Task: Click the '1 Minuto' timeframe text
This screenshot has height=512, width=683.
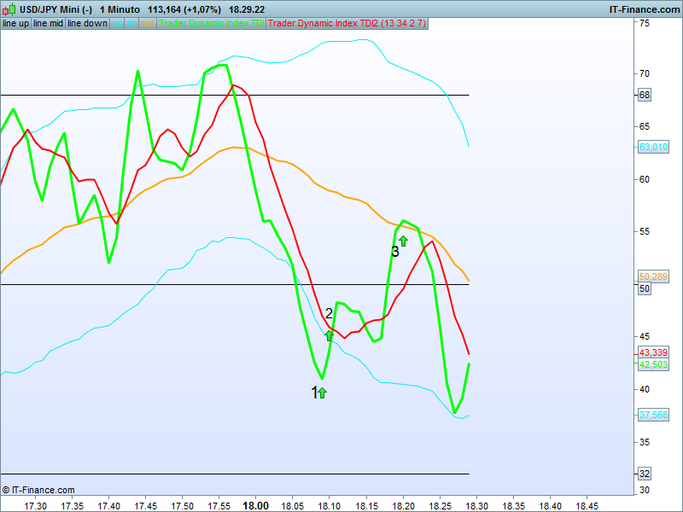Action: [x=120, y=9]
